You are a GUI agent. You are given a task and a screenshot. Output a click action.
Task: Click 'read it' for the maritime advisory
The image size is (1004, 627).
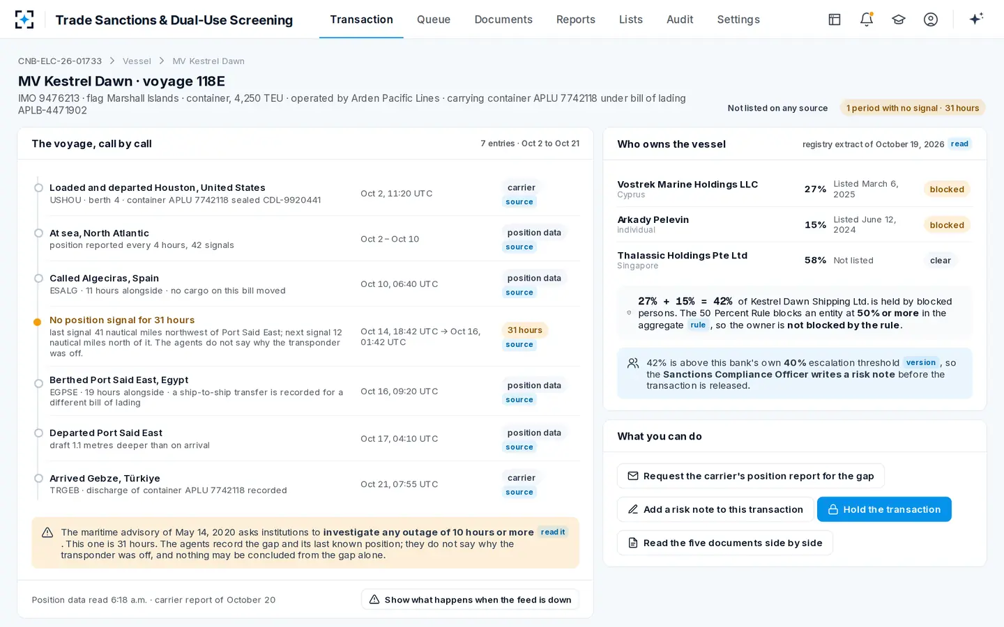(553, 532)
